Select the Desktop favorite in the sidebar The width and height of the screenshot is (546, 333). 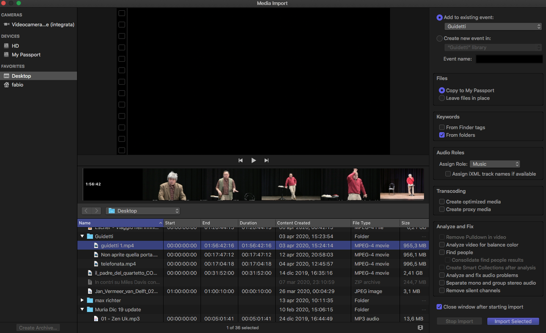pyautogui.click(x=39, y=76)
